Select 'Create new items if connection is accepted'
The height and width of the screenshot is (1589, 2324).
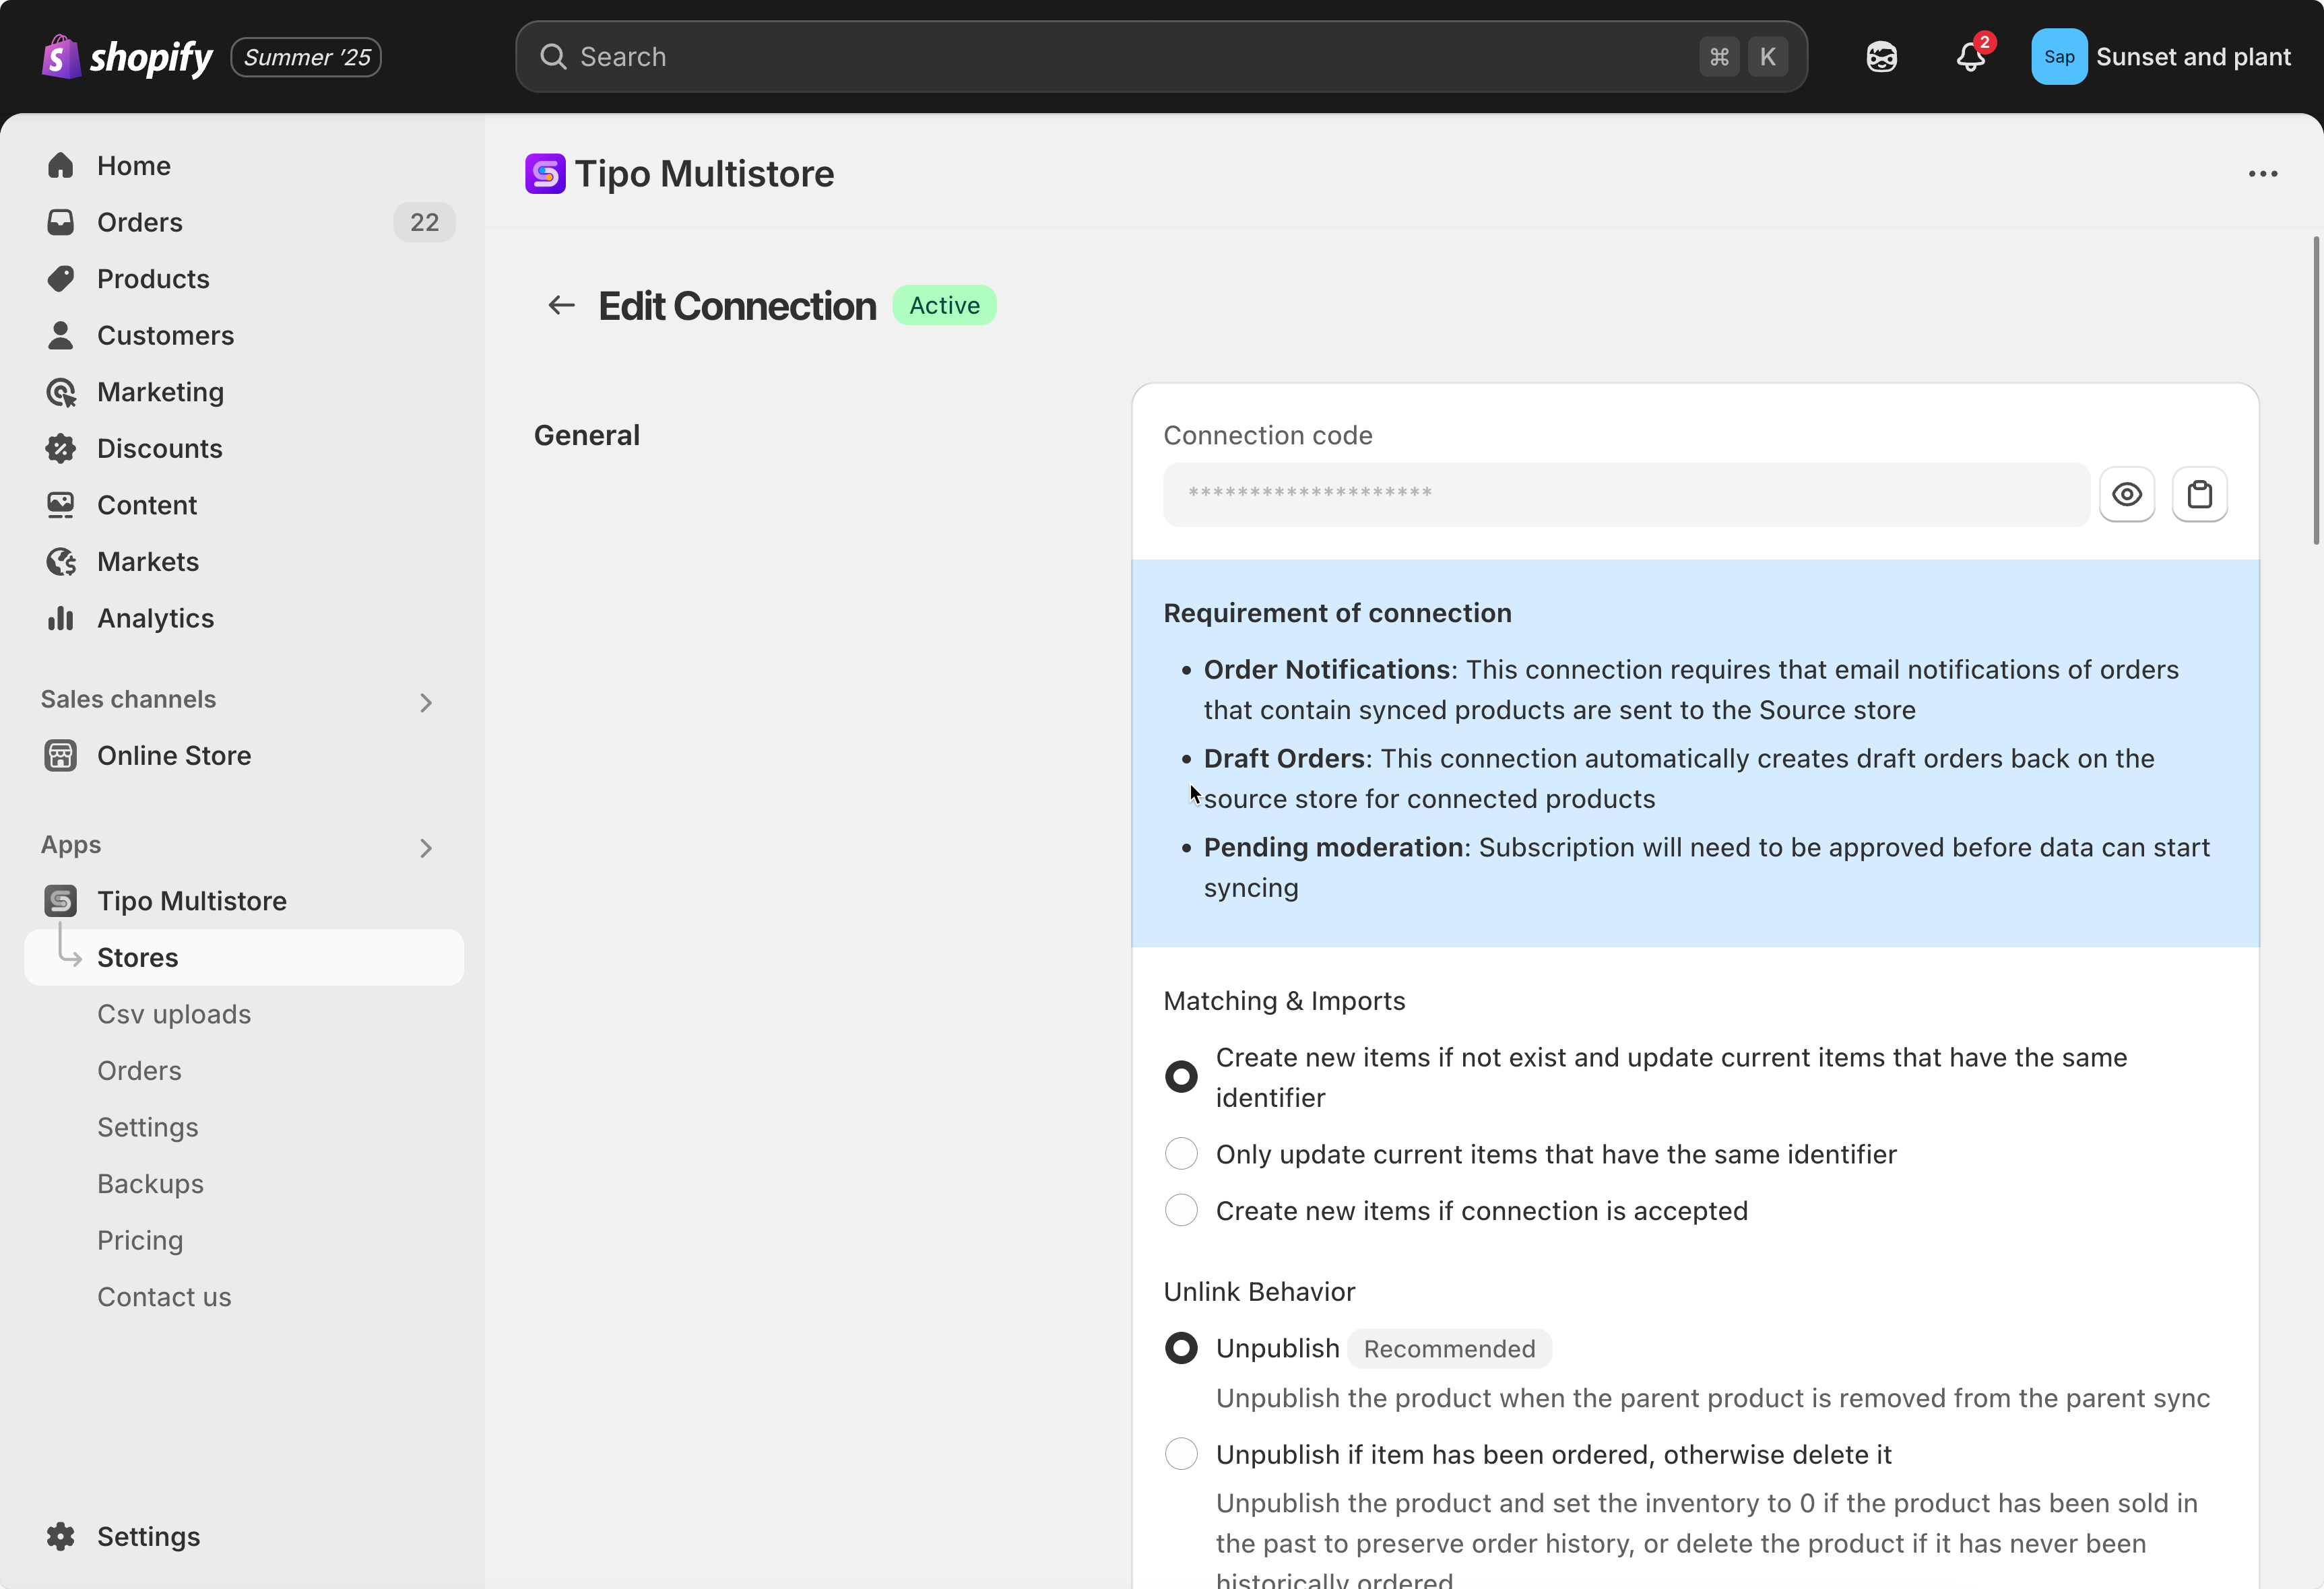[1181, 1210]
